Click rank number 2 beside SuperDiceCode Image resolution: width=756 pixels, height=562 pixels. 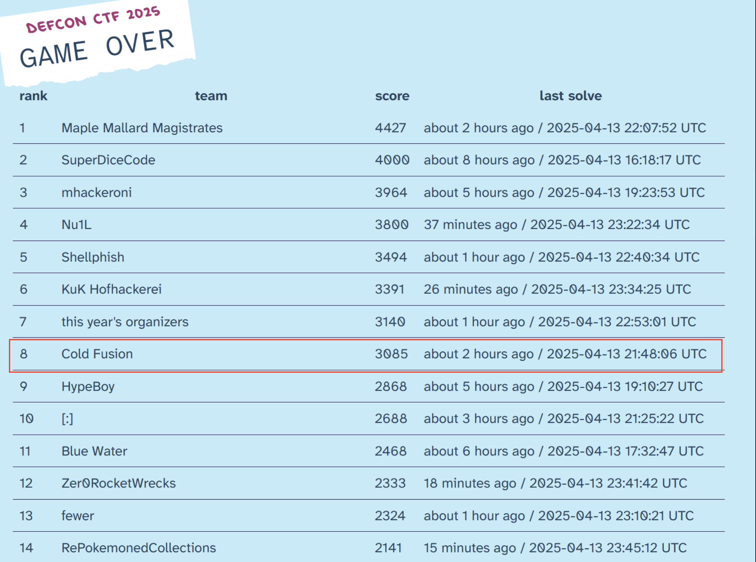pyautogui.click(x=23, y=160)
